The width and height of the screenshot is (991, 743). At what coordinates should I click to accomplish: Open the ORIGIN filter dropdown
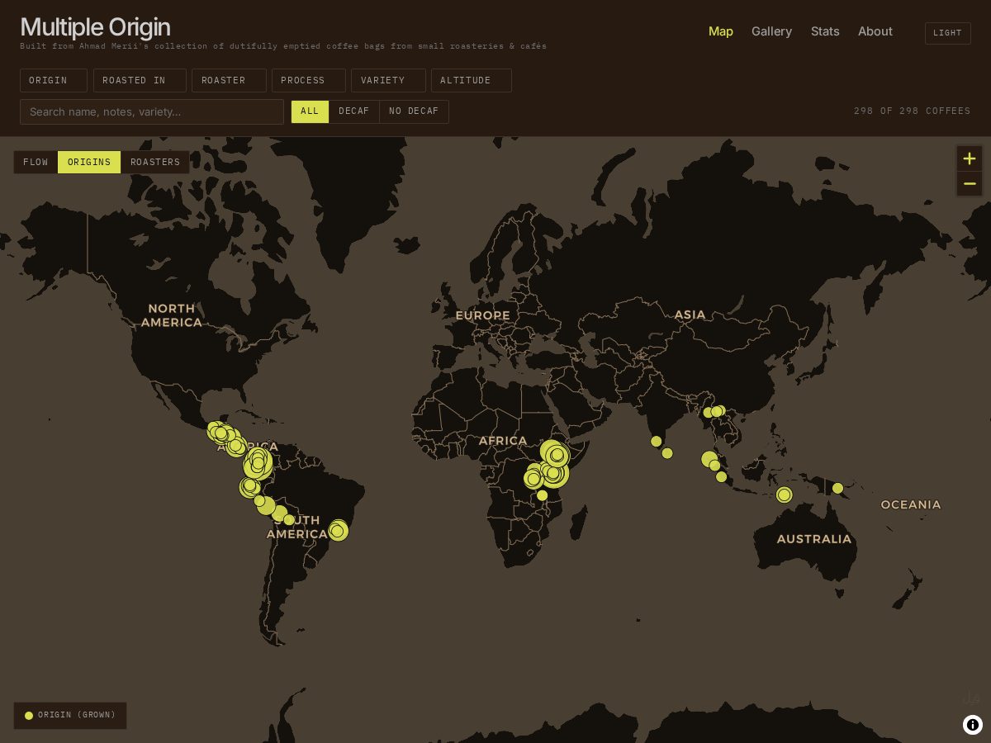click(54, 80)
